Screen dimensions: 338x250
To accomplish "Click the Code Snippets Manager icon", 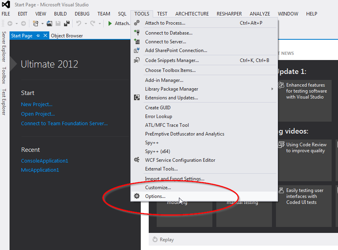I will point(137,60).
